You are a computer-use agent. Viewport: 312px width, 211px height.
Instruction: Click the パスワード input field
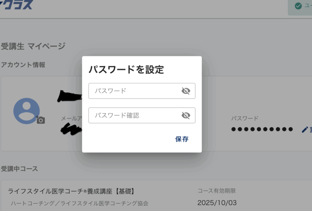(x=134, y=91)
